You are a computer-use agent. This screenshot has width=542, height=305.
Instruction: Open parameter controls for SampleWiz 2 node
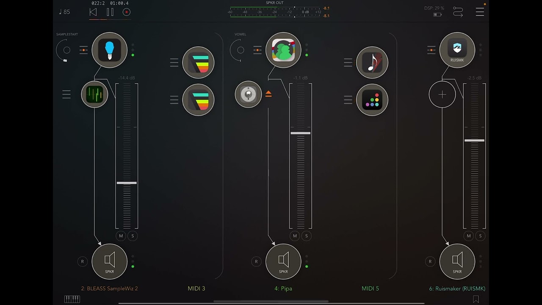(x=83, y=50)
